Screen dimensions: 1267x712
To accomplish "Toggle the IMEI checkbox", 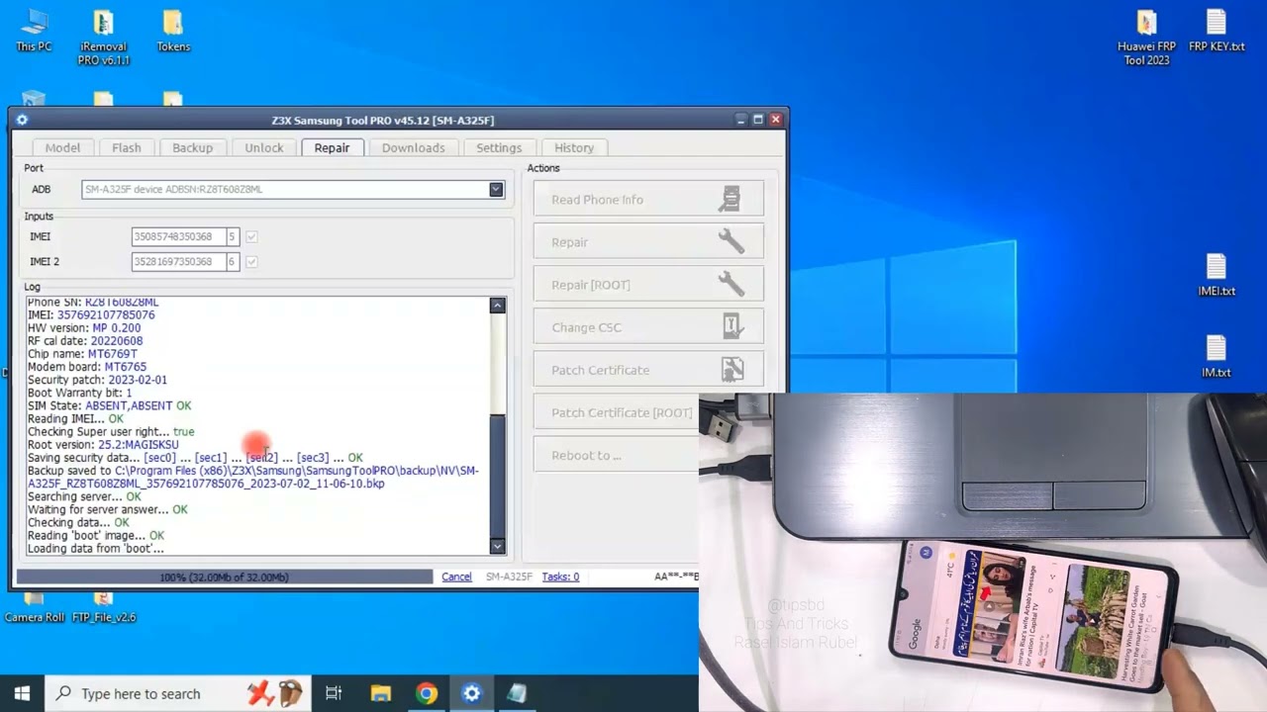I will pos(251,236).
